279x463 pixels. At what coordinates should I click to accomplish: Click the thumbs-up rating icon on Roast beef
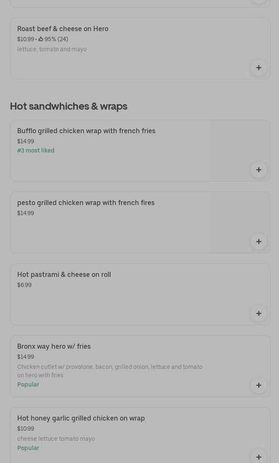(41, 39)
